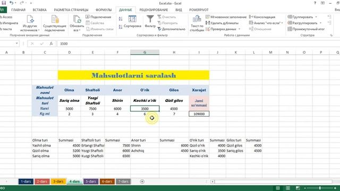Switch to sheet 5-dars
Viewport: 340px width, 191px height.
pos(91,181)
